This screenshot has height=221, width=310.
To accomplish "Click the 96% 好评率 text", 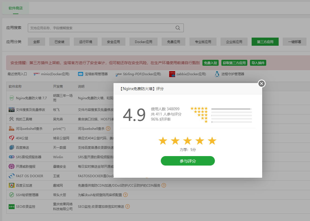I will pos(161,119).
